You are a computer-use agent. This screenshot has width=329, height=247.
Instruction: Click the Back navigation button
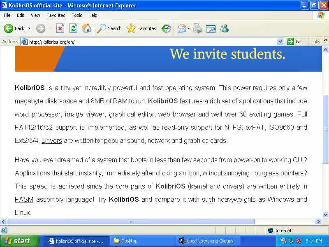point(14,28)
